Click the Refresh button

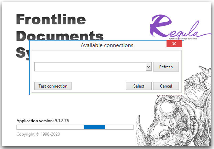(166, 67)
